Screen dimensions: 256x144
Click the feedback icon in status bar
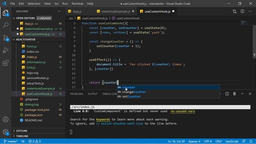point(244,141)
